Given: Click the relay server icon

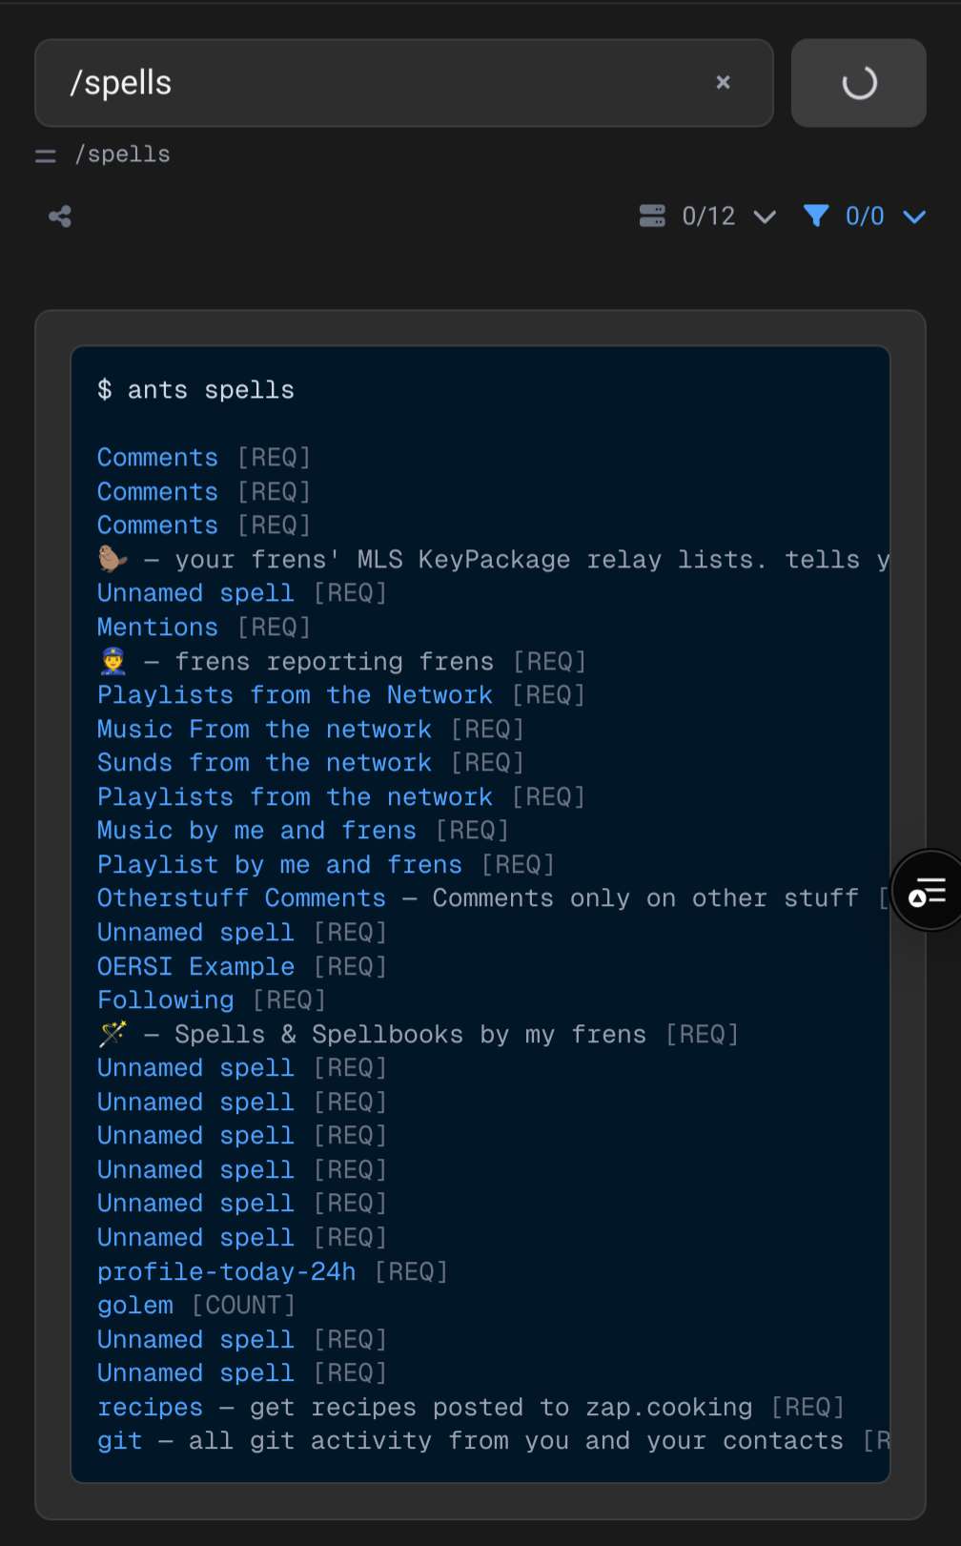Looking at the screenshot, I should (652, 216).
